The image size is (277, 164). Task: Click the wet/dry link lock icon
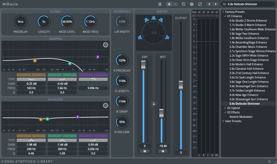point(154,104)
